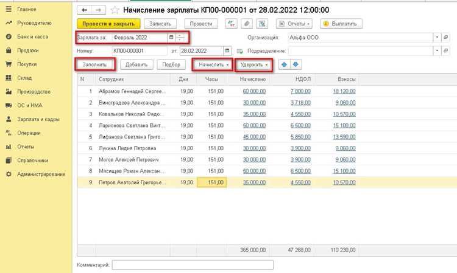
Task: Open Руководителю section in sidebar
Action: (x=34, y=23)
